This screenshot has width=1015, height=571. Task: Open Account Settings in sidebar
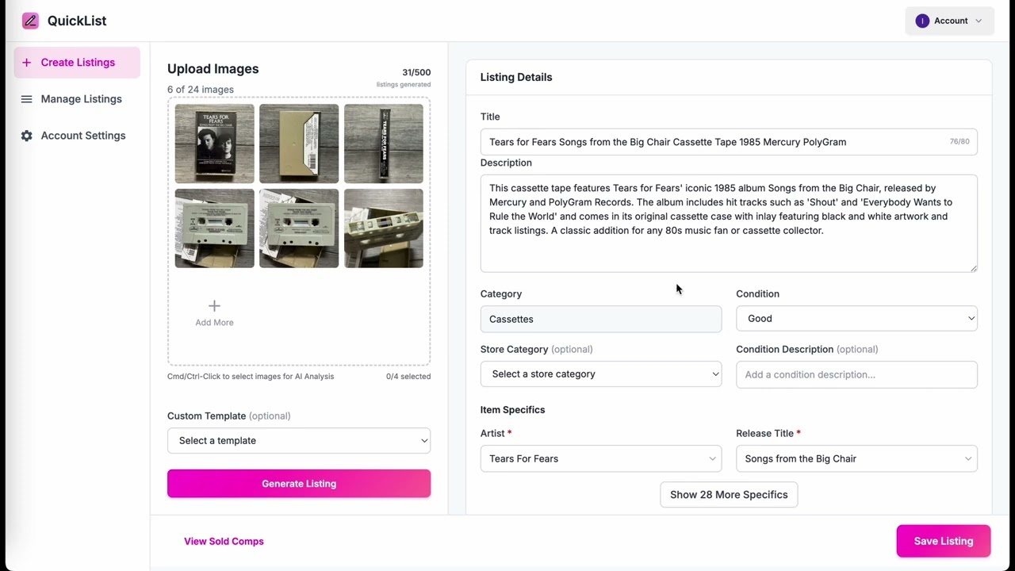(77, 136)
